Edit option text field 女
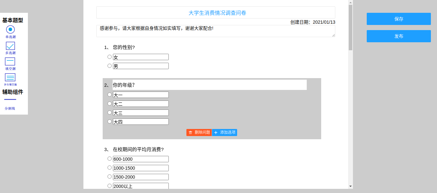The image size is (437, 193). tap(141, 57)
